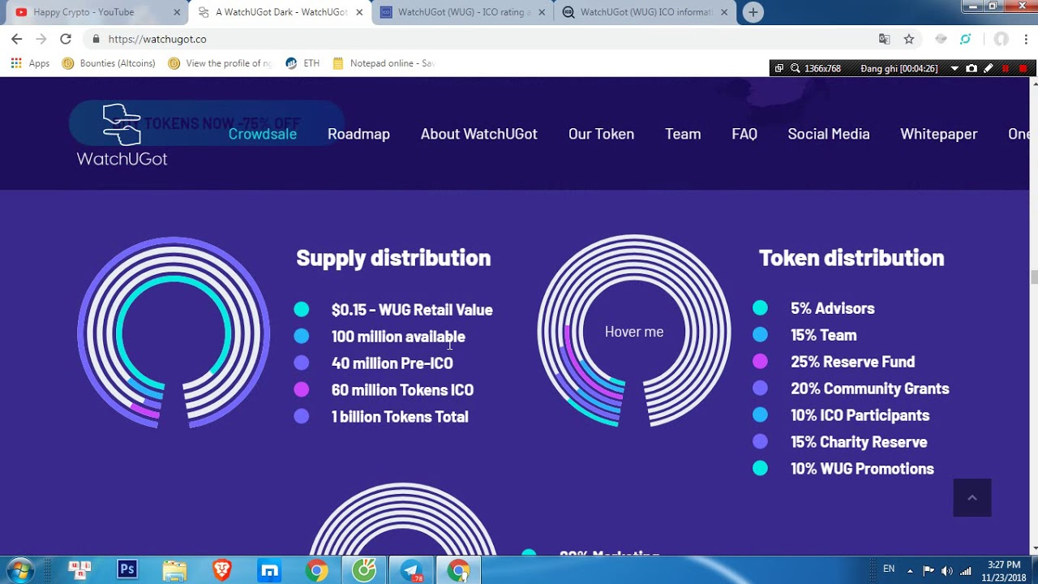
Task: Open the Whitepaper nav link
Action: [x=939, y=134]
